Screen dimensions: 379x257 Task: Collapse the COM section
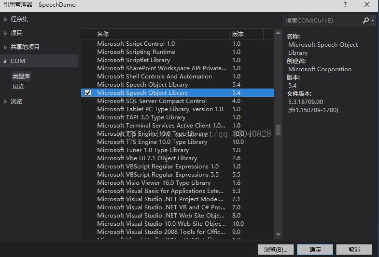point(5,61)
